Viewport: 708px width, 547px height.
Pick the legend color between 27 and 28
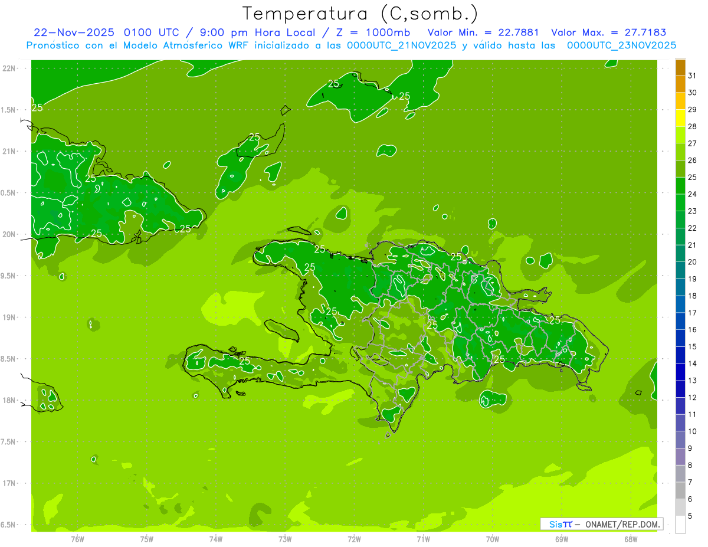pyautogui.click(x=680, y=135)
